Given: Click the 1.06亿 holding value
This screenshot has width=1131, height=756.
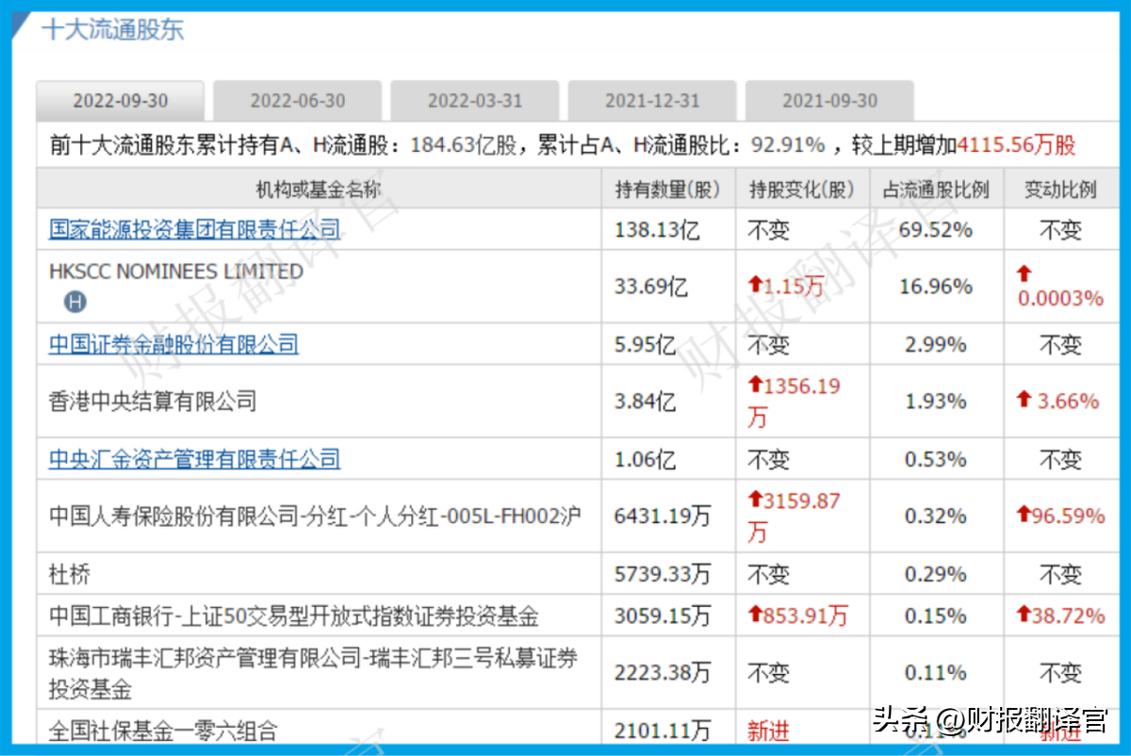Looking at the screenshot, I should [646, 459].
